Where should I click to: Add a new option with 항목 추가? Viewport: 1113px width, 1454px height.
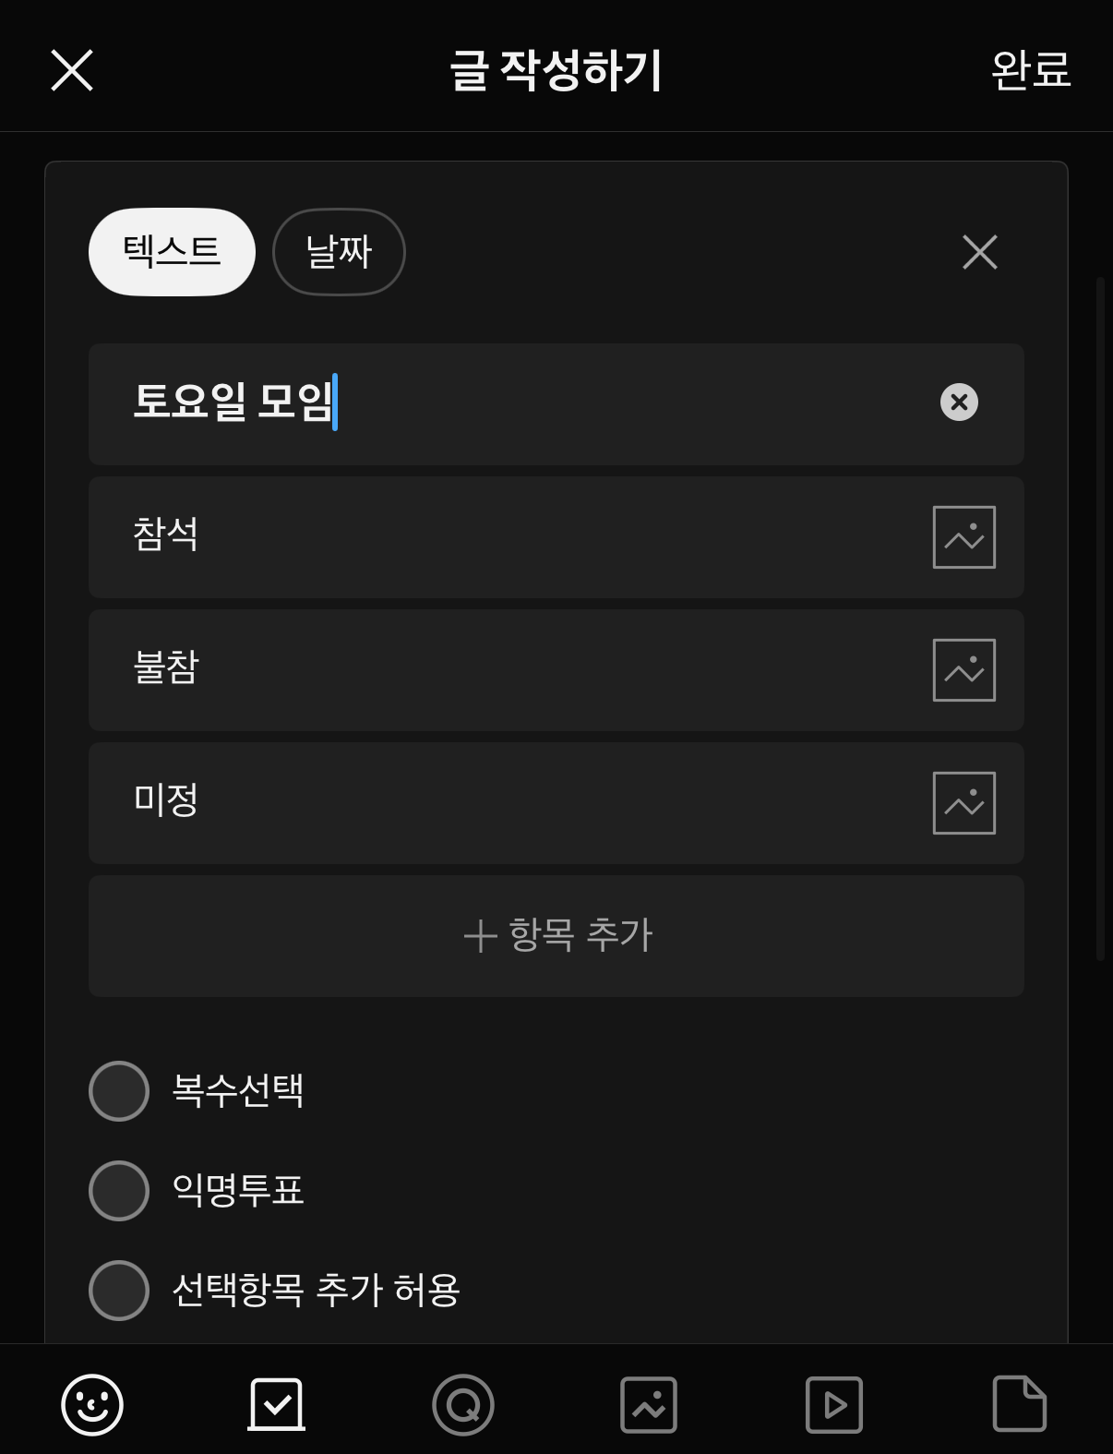pos(556,936)
